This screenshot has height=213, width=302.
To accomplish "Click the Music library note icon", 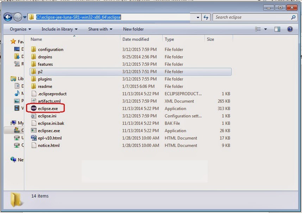I will [17, 93].
